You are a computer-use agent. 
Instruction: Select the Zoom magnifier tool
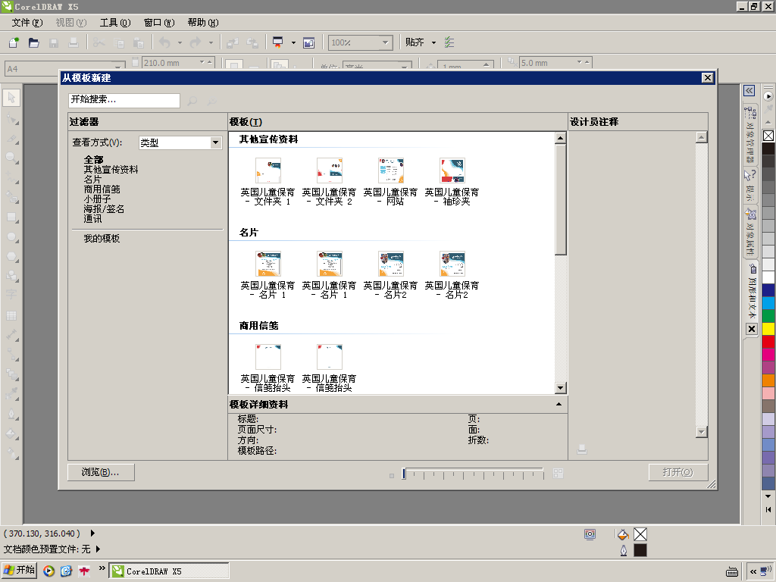[12, 158]
